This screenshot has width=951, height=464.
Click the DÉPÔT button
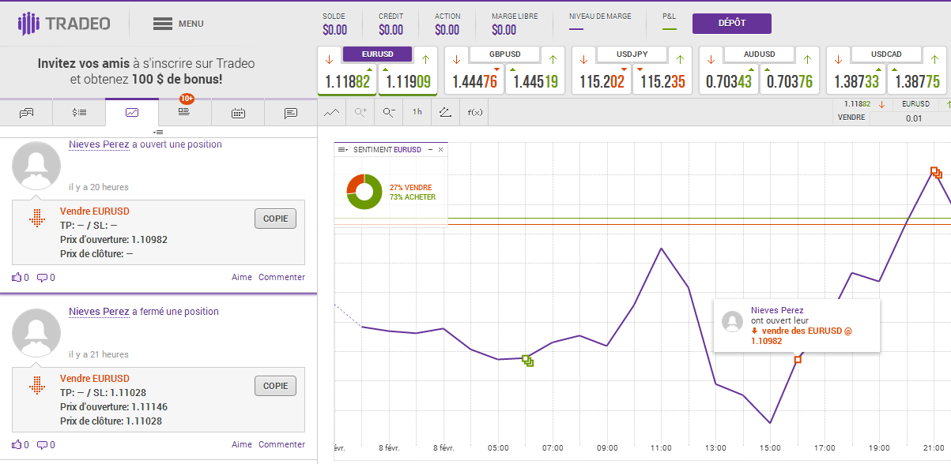point(731,23)
